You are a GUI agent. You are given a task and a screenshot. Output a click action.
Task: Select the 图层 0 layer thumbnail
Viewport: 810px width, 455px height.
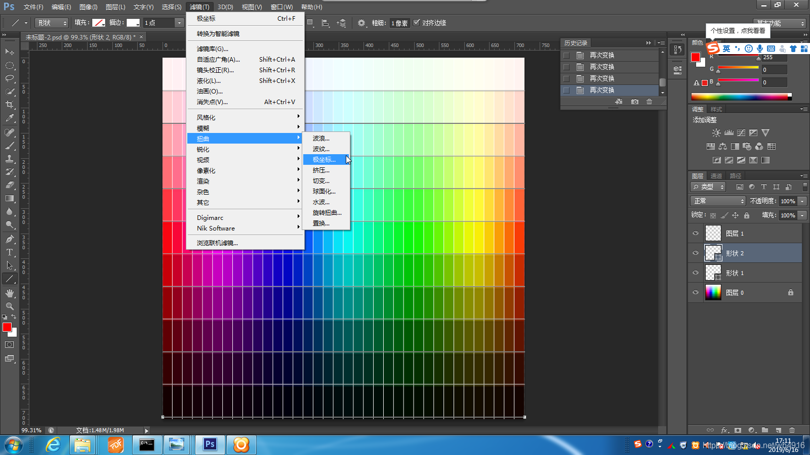[713, 293]
